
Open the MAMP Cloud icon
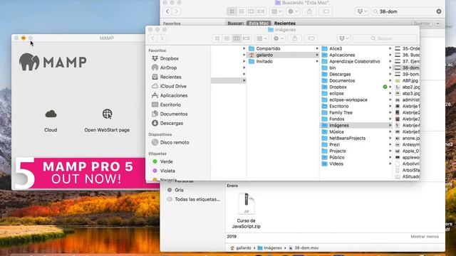tap(51, 114)
